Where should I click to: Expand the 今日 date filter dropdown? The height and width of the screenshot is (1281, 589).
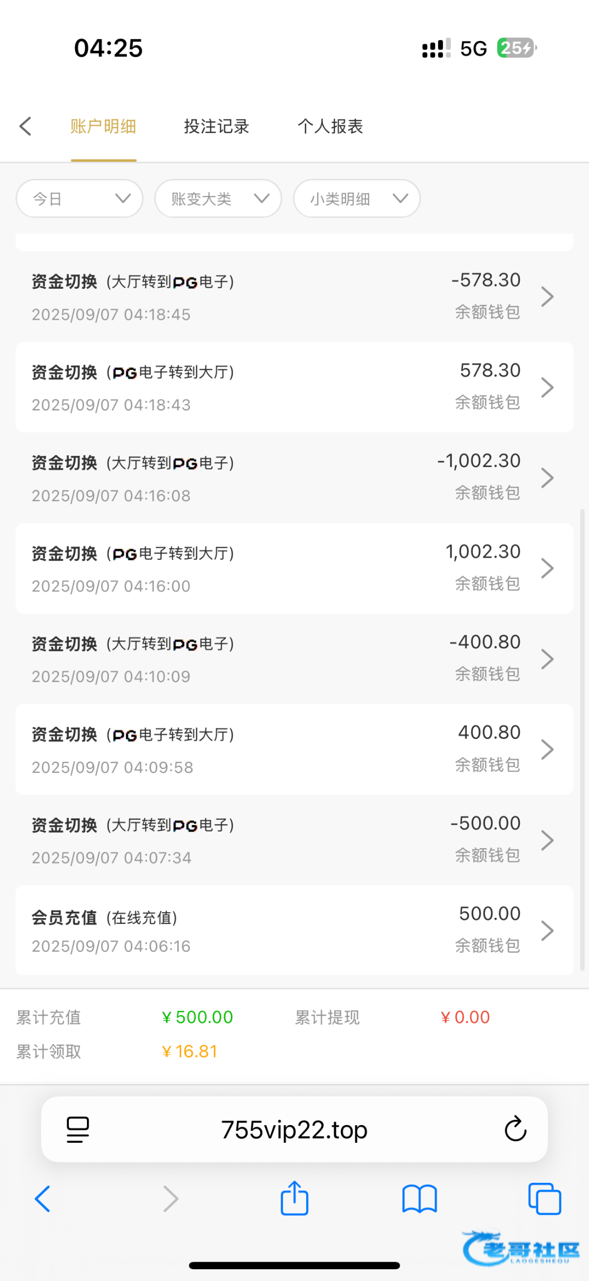click(x=79, y=199)
